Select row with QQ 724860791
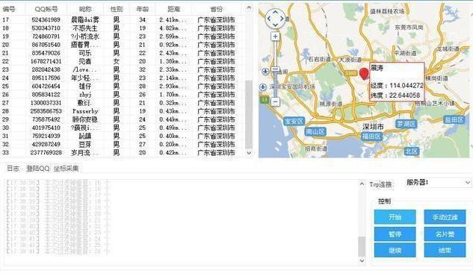 tap(120, 37)
